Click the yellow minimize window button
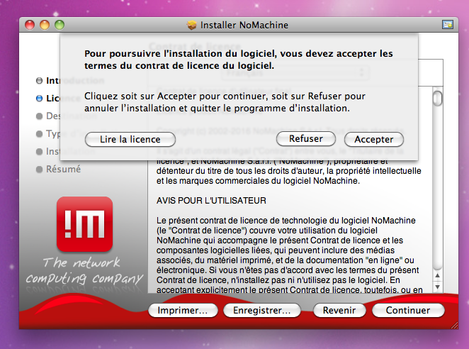 (44, 25)
